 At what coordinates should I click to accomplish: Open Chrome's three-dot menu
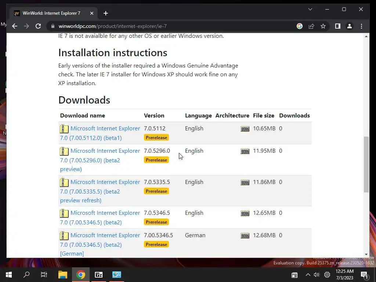pos(361,26)
